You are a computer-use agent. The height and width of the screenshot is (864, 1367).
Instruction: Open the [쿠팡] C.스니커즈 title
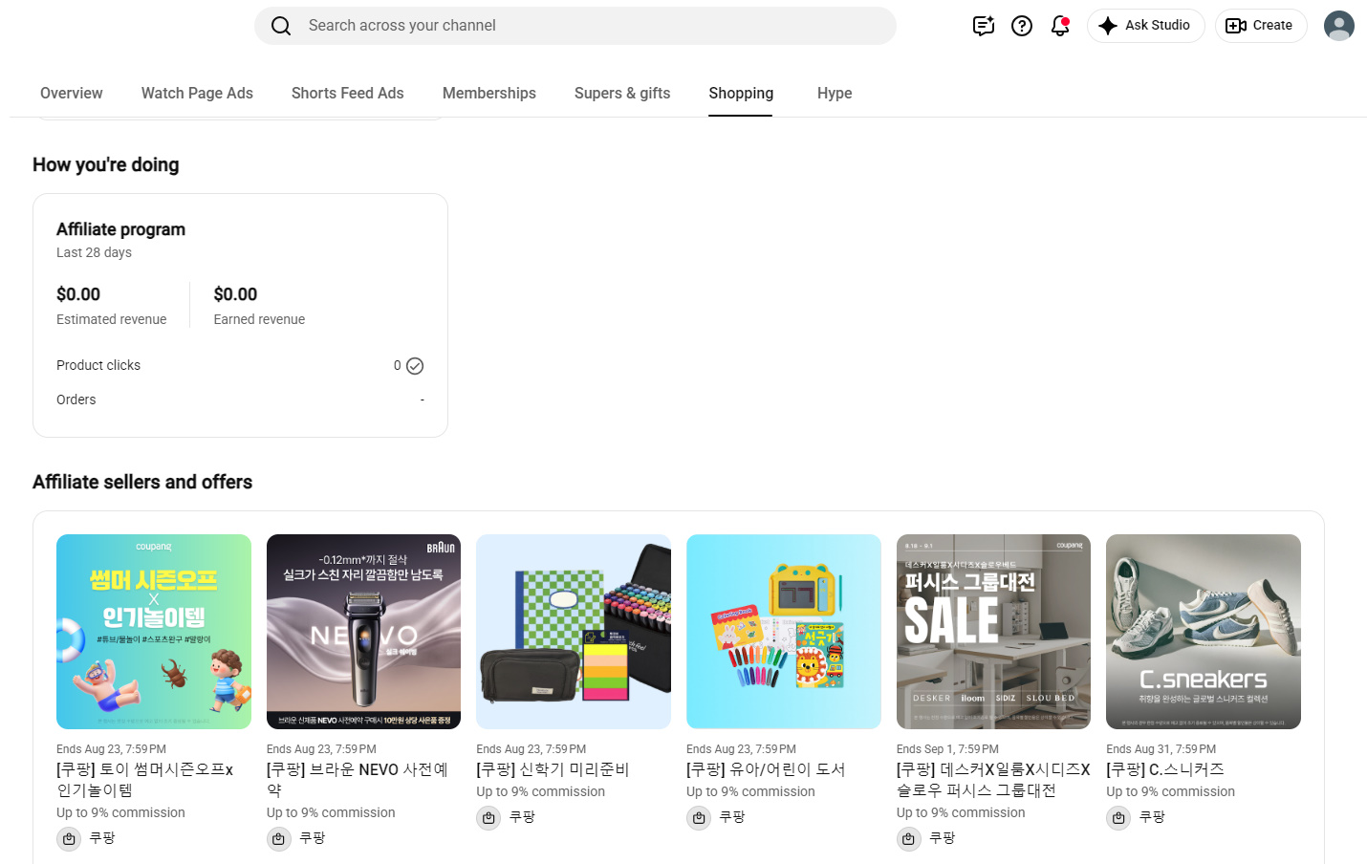pyautogui.click(x=1165, y=769)
